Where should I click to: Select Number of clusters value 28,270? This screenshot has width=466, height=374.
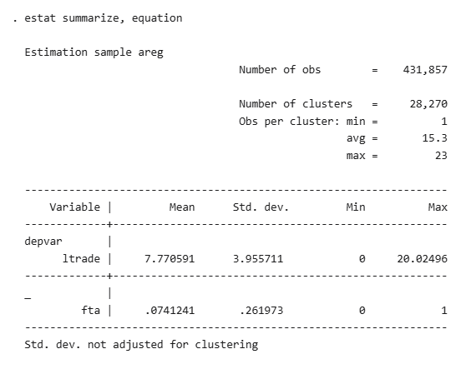[428, 104]
